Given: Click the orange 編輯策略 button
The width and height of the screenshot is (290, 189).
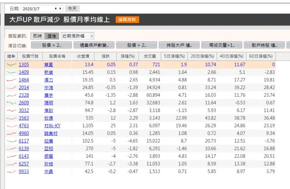Looking at the screenshot, I should point(127,20).
